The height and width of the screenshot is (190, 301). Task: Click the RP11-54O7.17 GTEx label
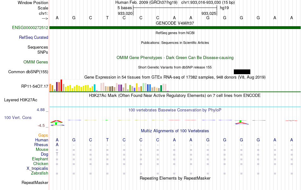click(35, 86)
